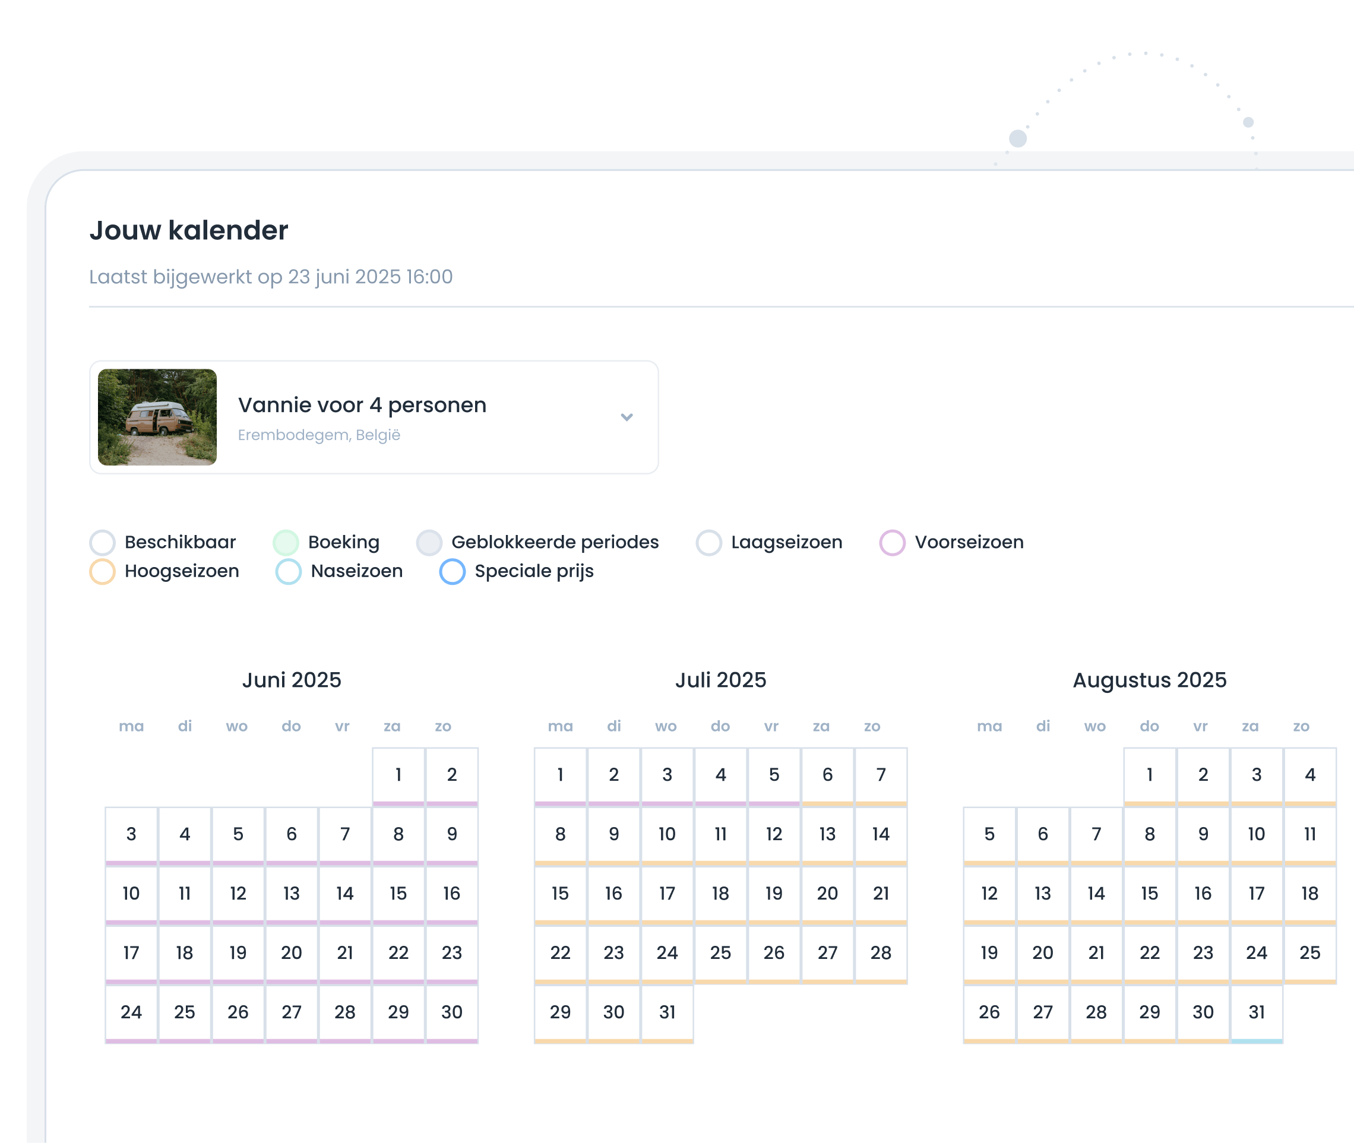
Task: Toggle the Naseizoen filter
Action: pyautogui.click(x=289, y=571)
